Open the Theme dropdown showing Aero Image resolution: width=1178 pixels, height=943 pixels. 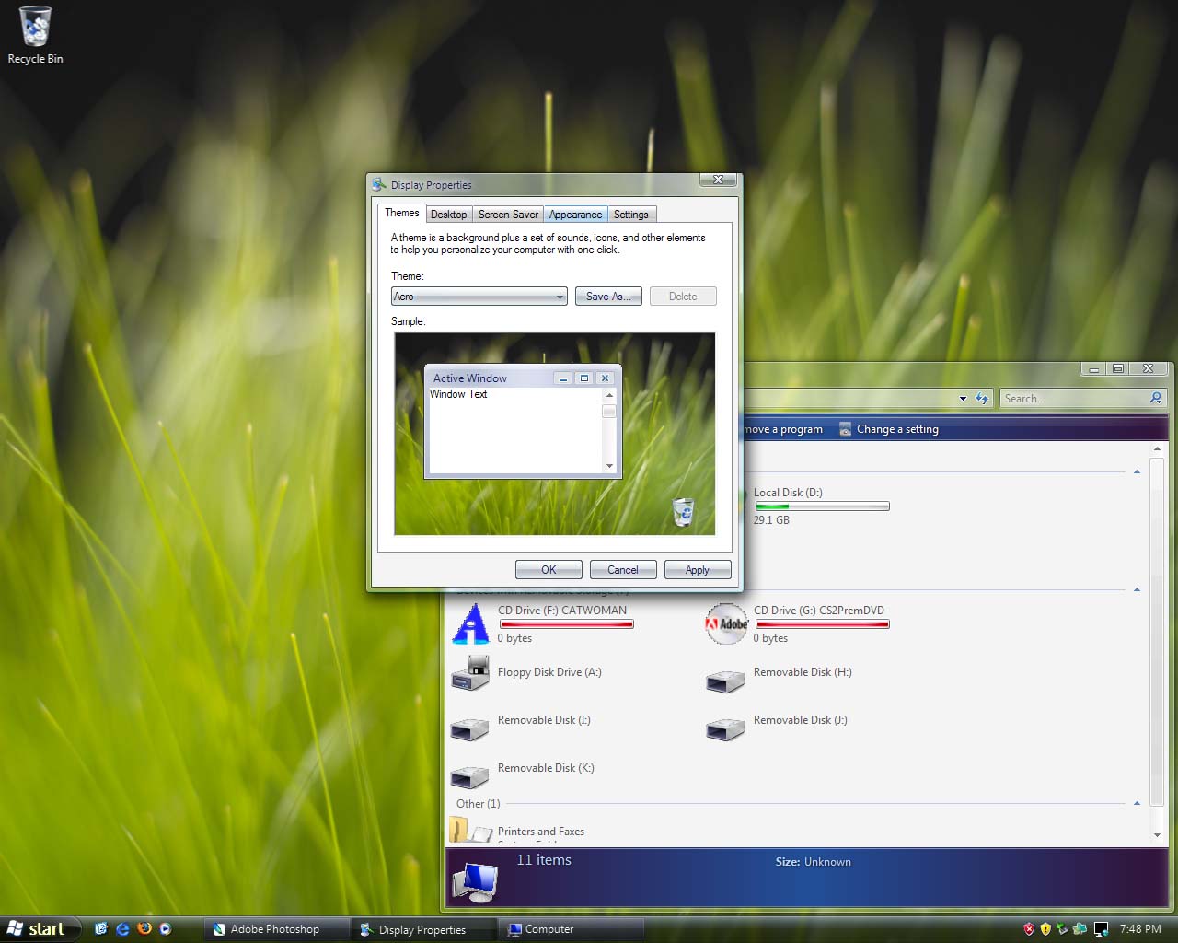click(x=479, y=297)
